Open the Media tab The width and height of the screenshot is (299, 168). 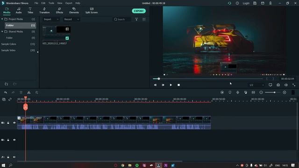tap(7, 11)
